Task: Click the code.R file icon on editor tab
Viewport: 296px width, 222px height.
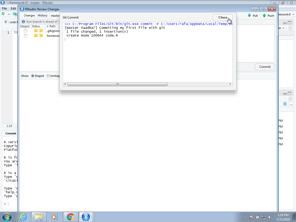Action: [6, 22]
